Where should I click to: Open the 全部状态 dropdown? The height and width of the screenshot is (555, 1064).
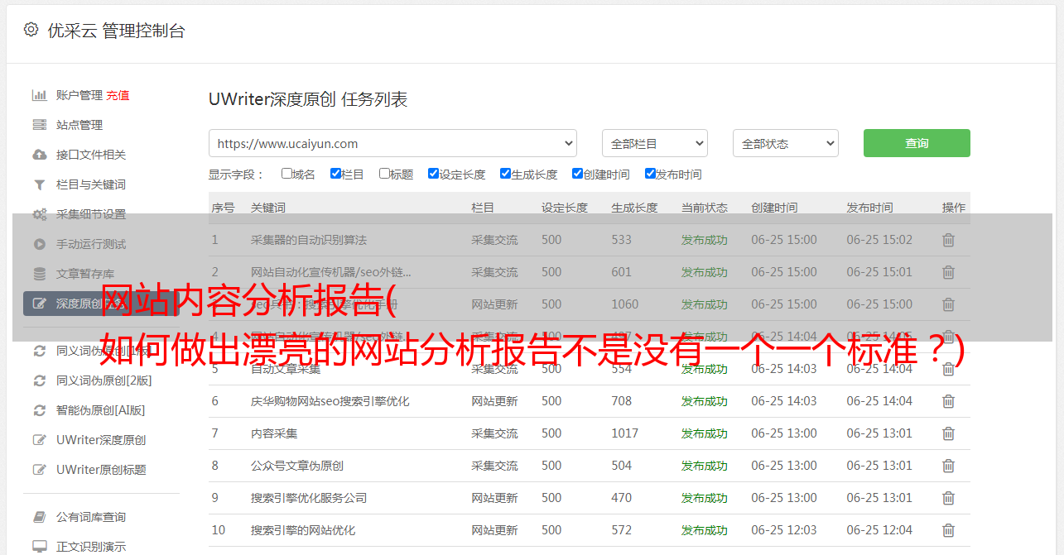(x=786, y=143)
